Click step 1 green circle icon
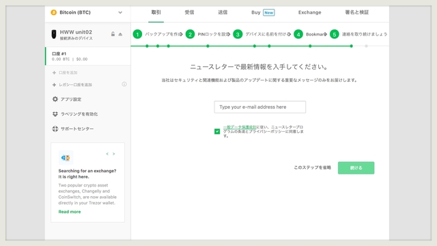The height and width of the screenshot is (246, 437). [137, 34]
